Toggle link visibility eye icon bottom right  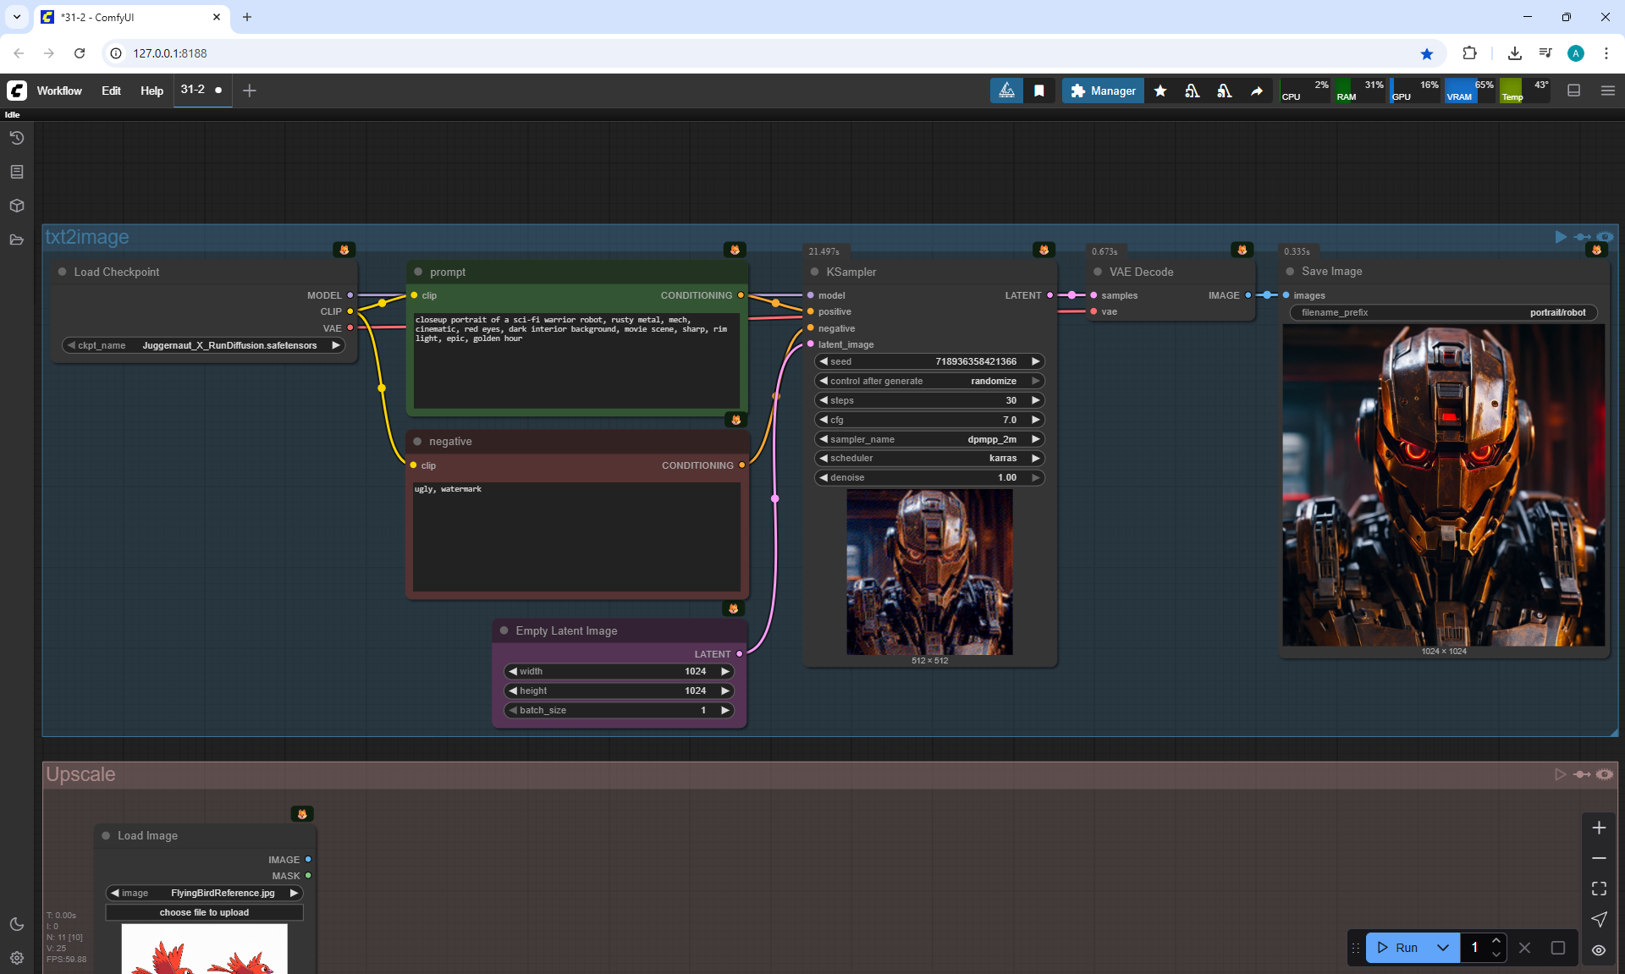(1599, 950)
